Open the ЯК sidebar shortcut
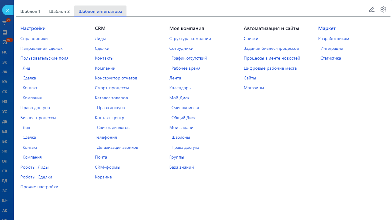392x220 pixels. click(x=5, y=151)
